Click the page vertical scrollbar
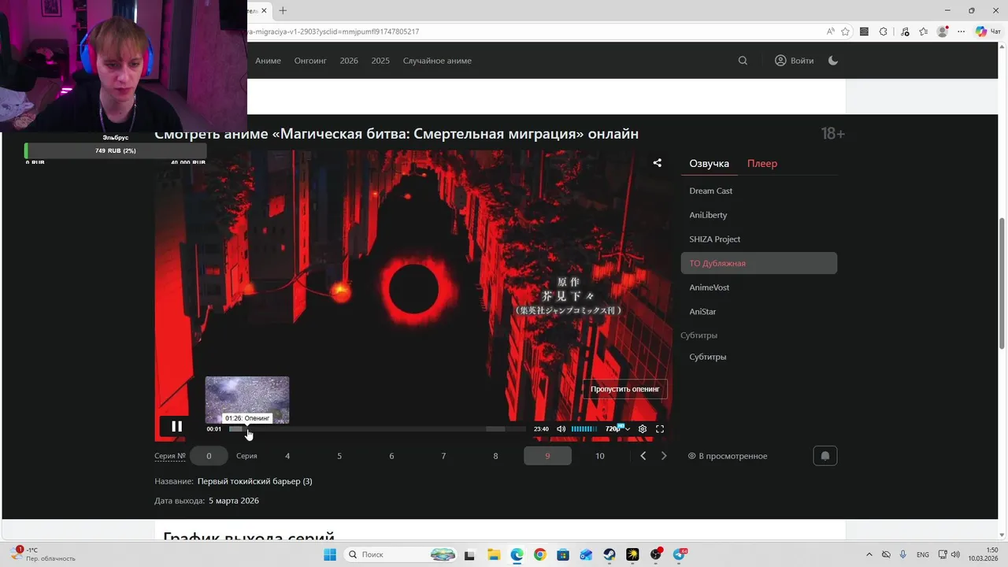The height and width of the screenshot is (567, 1008). point(1002,283)
